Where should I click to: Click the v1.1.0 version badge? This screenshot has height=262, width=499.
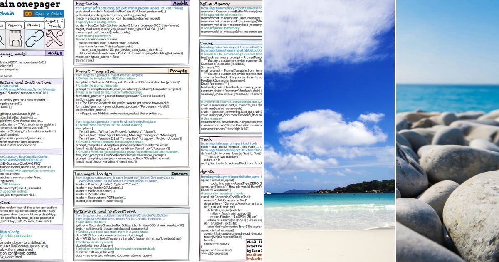point(254,242)
